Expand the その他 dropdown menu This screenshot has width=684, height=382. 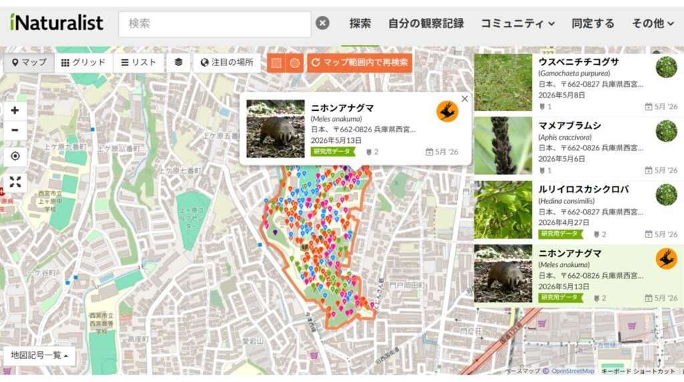[x=653, y=23]
